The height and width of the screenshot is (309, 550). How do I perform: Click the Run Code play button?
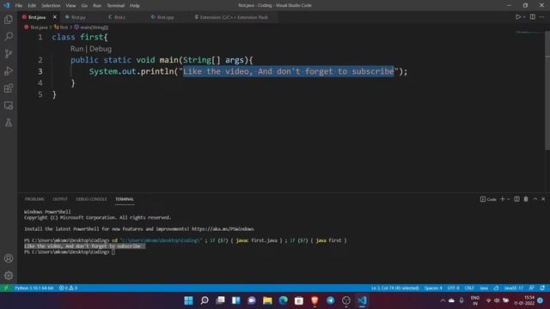point(517,17)
